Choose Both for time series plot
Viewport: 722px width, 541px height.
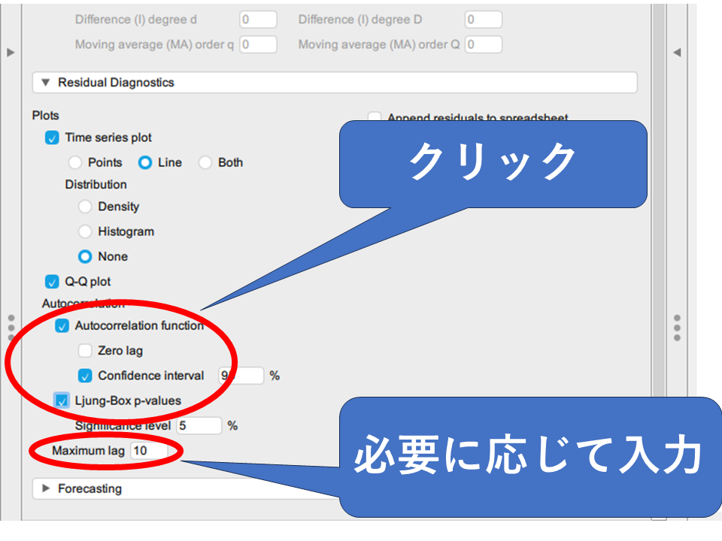click(x=205, y=162)
